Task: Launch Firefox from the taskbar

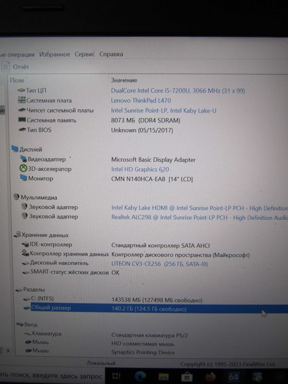Action: click(x=210, y=377)
